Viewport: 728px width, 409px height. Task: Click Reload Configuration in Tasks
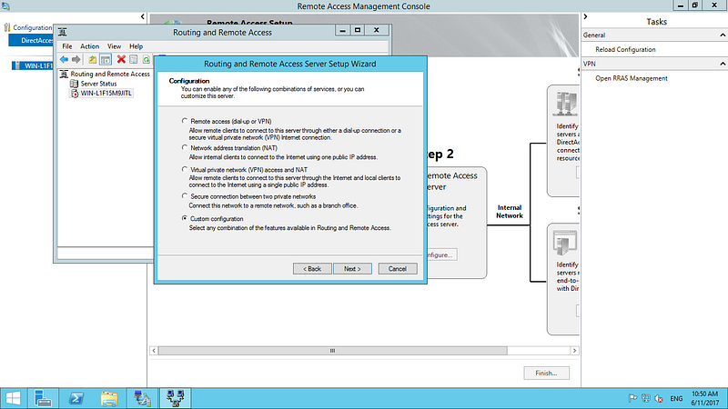(625, 49)
